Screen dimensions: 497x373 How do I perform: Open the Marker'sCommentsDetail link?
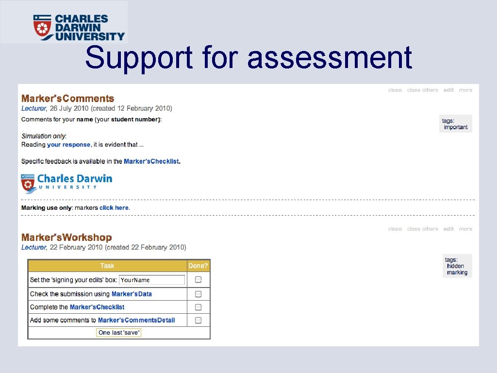(136, 320)
